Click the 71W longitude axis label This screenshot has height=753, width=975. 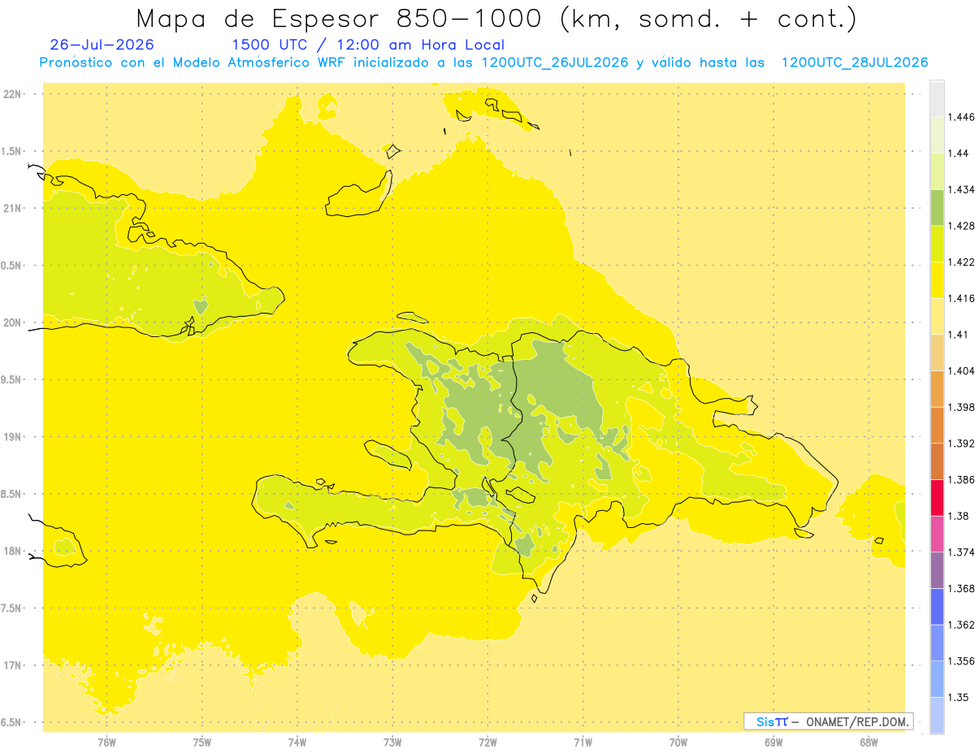(x=583, y=742)
